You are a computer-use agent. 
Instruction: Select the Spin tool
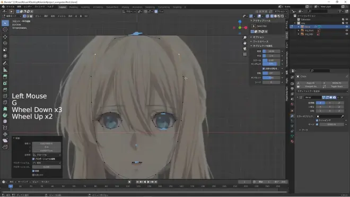(5, 115)
